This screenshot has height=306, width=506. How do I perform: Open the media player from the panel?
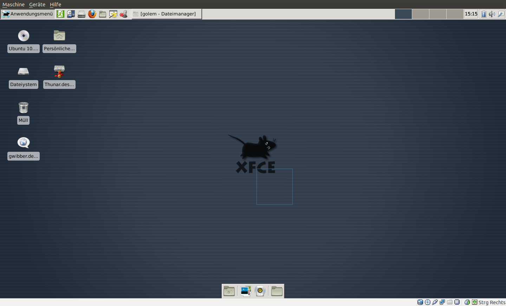[x=71, y=14]
